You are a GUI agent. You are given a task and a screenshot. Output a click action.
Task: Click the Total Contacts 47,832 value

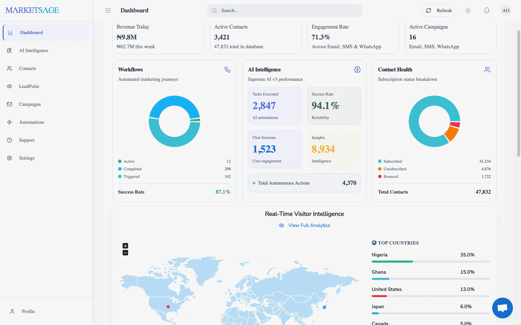pyautogui.click(x=483, y=192)
